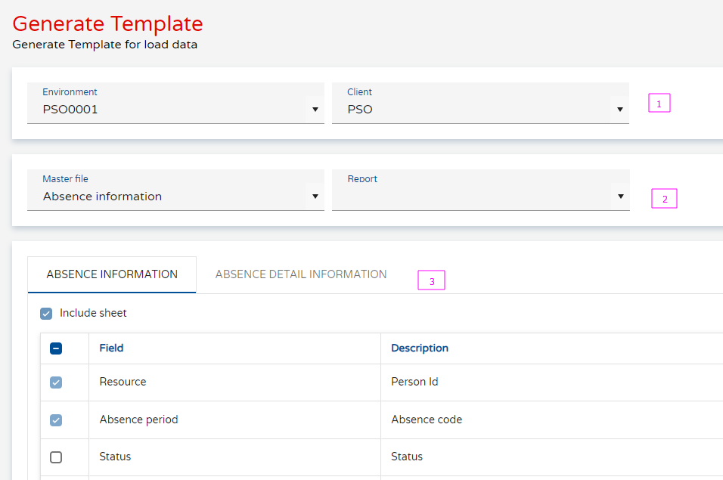Switch to the ABSENCE DETAIL INFORMATION tab
The width and height of the screenshot is (723, 480).
tap(300, 274)
